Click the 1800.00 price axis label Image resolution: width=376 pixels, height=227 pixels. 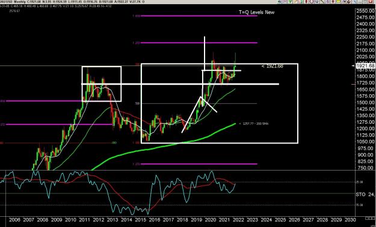pyautogui.click(x=365, y=76)
